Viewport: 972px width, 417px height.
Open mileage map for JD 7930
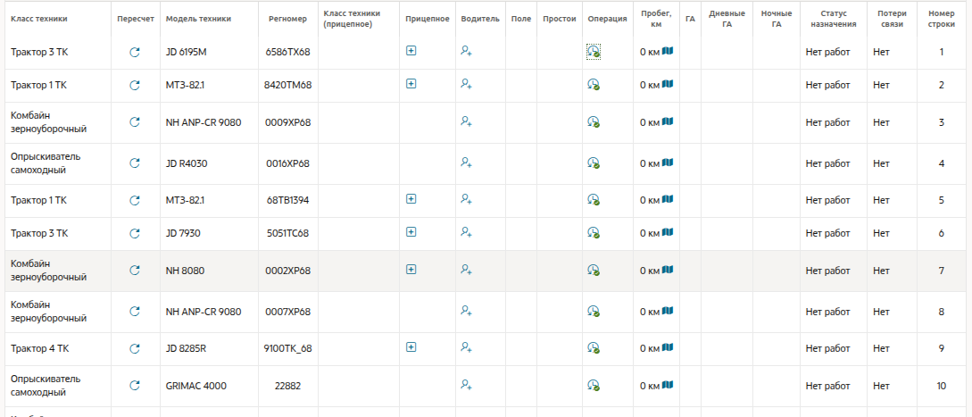tap(668, 232)
